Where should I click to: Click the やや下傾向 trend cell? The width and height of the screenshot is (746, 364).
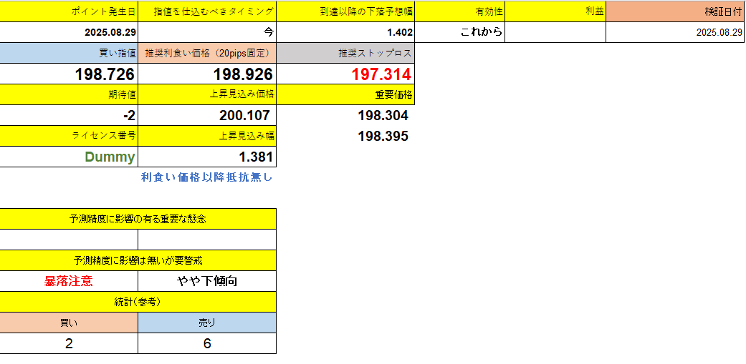[x=207, y=281]
